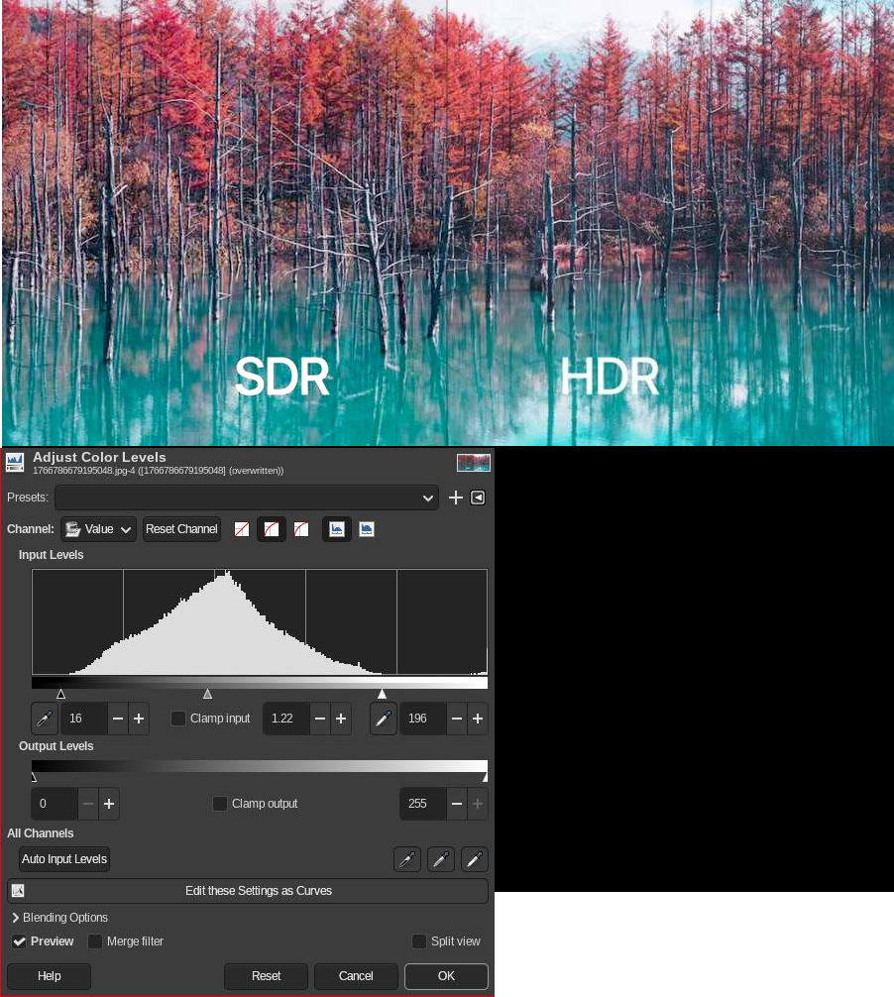Click the add preset plus icon

click(x=455, y=498)
